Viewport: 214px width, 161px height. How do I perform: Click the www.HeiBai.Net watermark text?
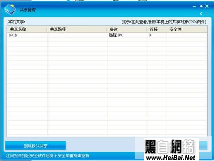tap(171, 158)
